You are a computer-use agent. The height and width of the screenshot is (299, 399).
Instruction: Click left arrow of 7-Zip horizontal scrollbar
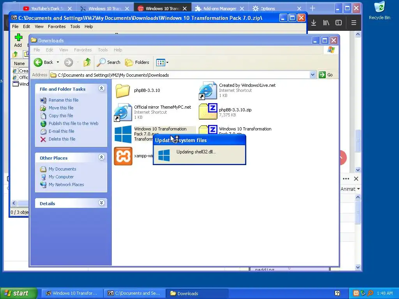coord(14,203)
